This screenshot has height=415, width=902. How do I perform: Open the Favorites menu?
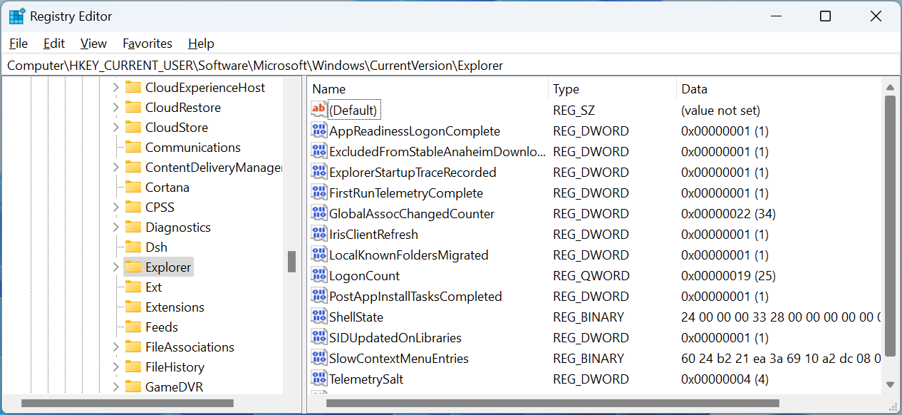[147, 43]
